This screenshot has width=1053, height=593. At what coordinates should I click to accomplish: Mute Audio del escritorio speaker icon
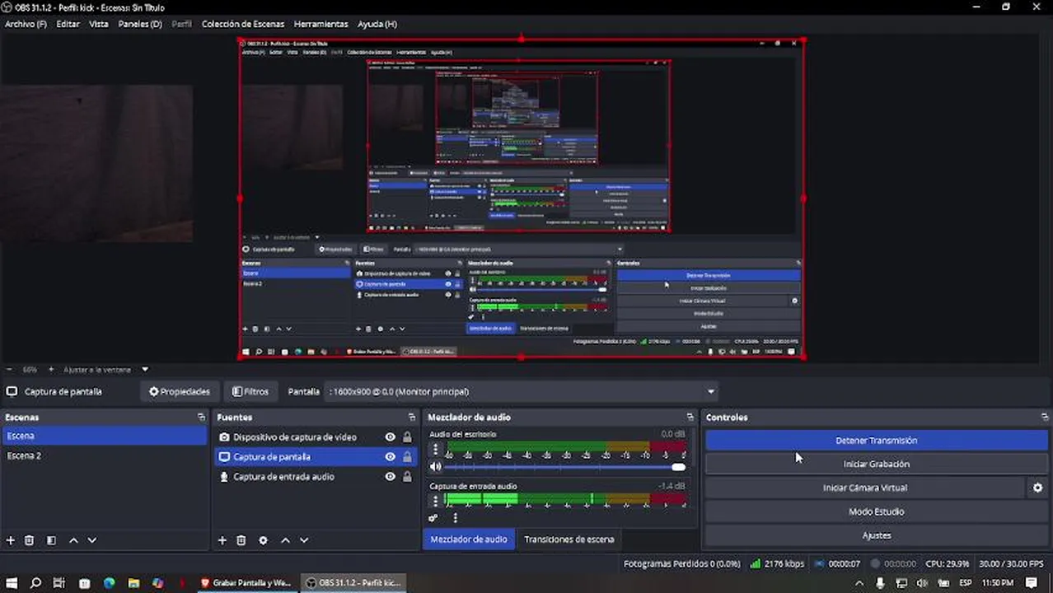point(436,467)
